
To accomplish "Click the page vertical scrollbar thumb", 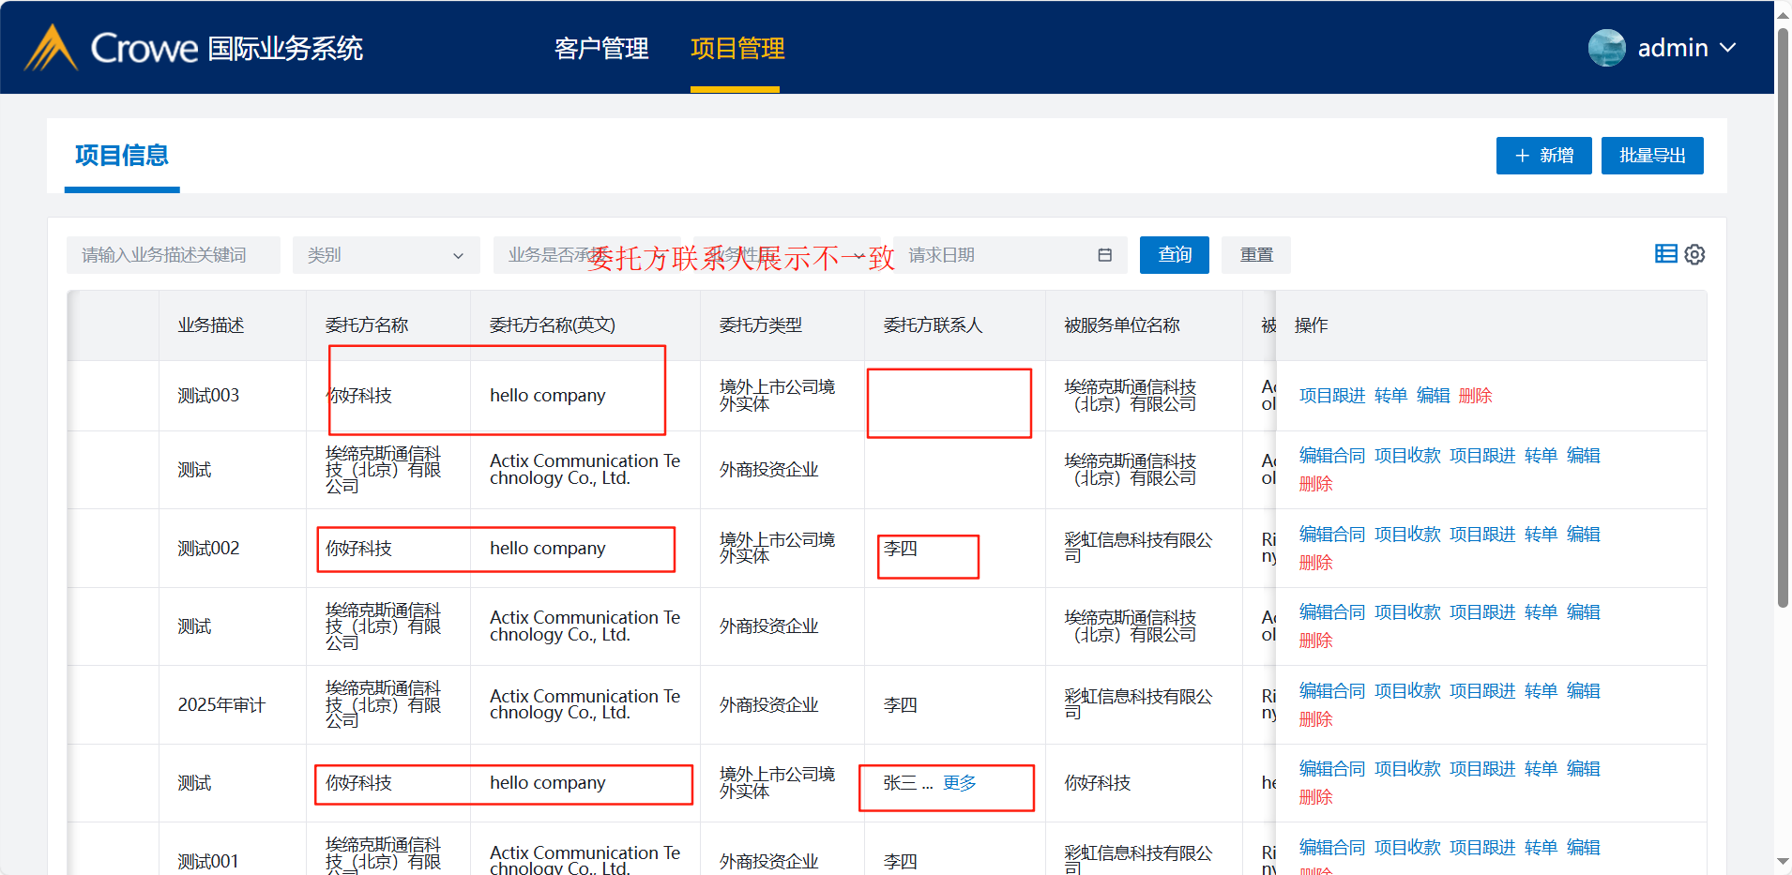I will tap(1783, 319).
